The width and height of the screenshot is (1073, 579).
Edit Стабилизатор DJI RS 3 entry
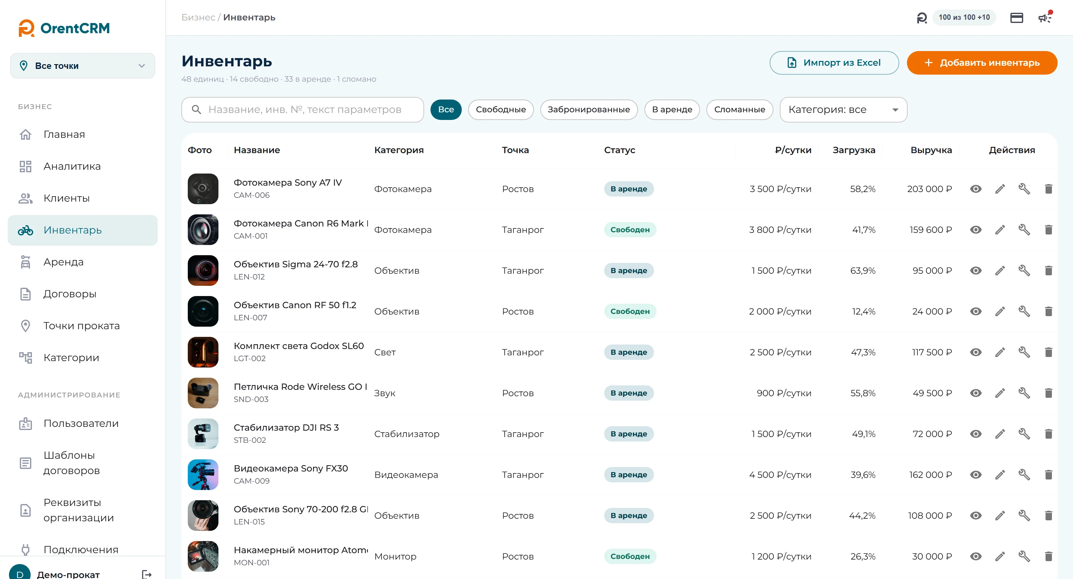tap(1000, 434)
